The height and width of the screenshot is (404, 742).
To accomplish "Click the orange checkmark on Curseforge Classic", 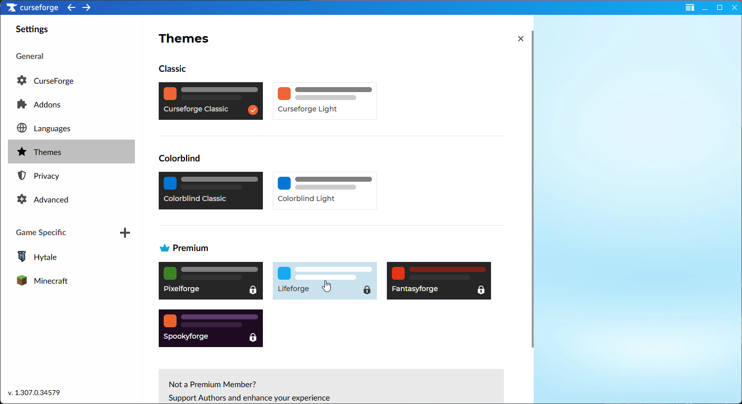I will pos(253,110).
